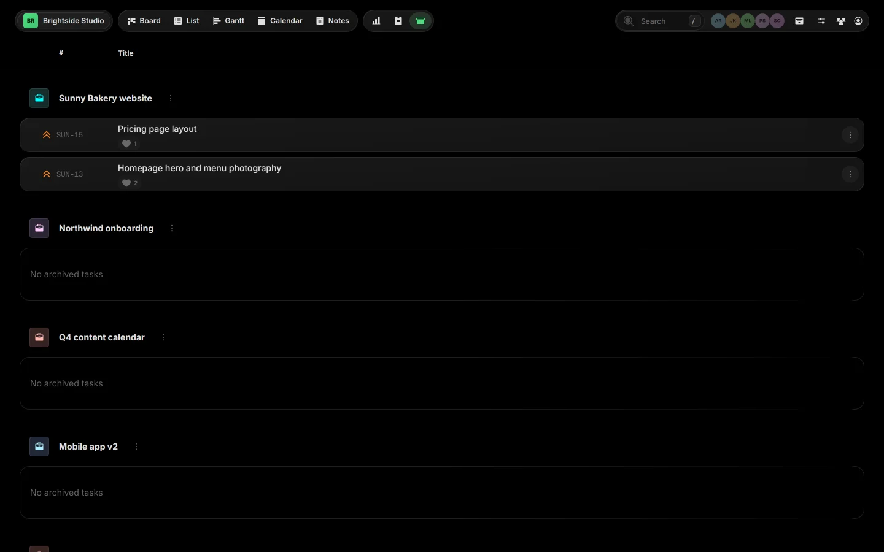884x552 pixels.
Task: Click No archived tasks under Q4 content calendar
Action: click(x=66, y=383)
